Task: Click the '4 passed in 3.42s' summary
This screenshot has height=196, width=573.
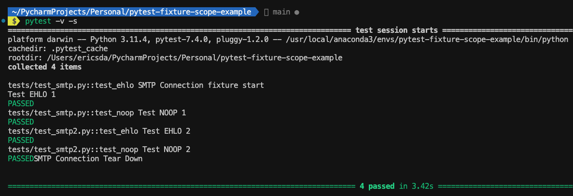Action: (x=396, y=186)
